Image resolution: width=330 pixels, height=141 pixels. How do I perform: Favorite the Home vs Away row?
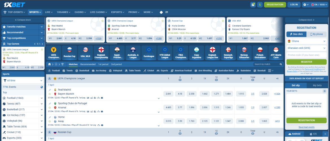[x=50, y=121]
